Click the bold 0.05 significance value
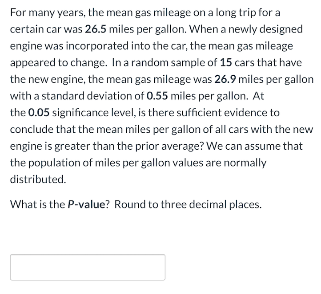Image resolution: width=321 pixels, height=294 pixels. 38,113
